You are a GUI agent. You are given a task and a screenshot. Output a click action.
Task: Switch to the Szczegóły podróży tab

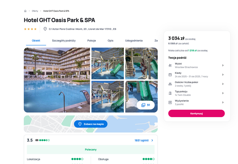[64, 41]
